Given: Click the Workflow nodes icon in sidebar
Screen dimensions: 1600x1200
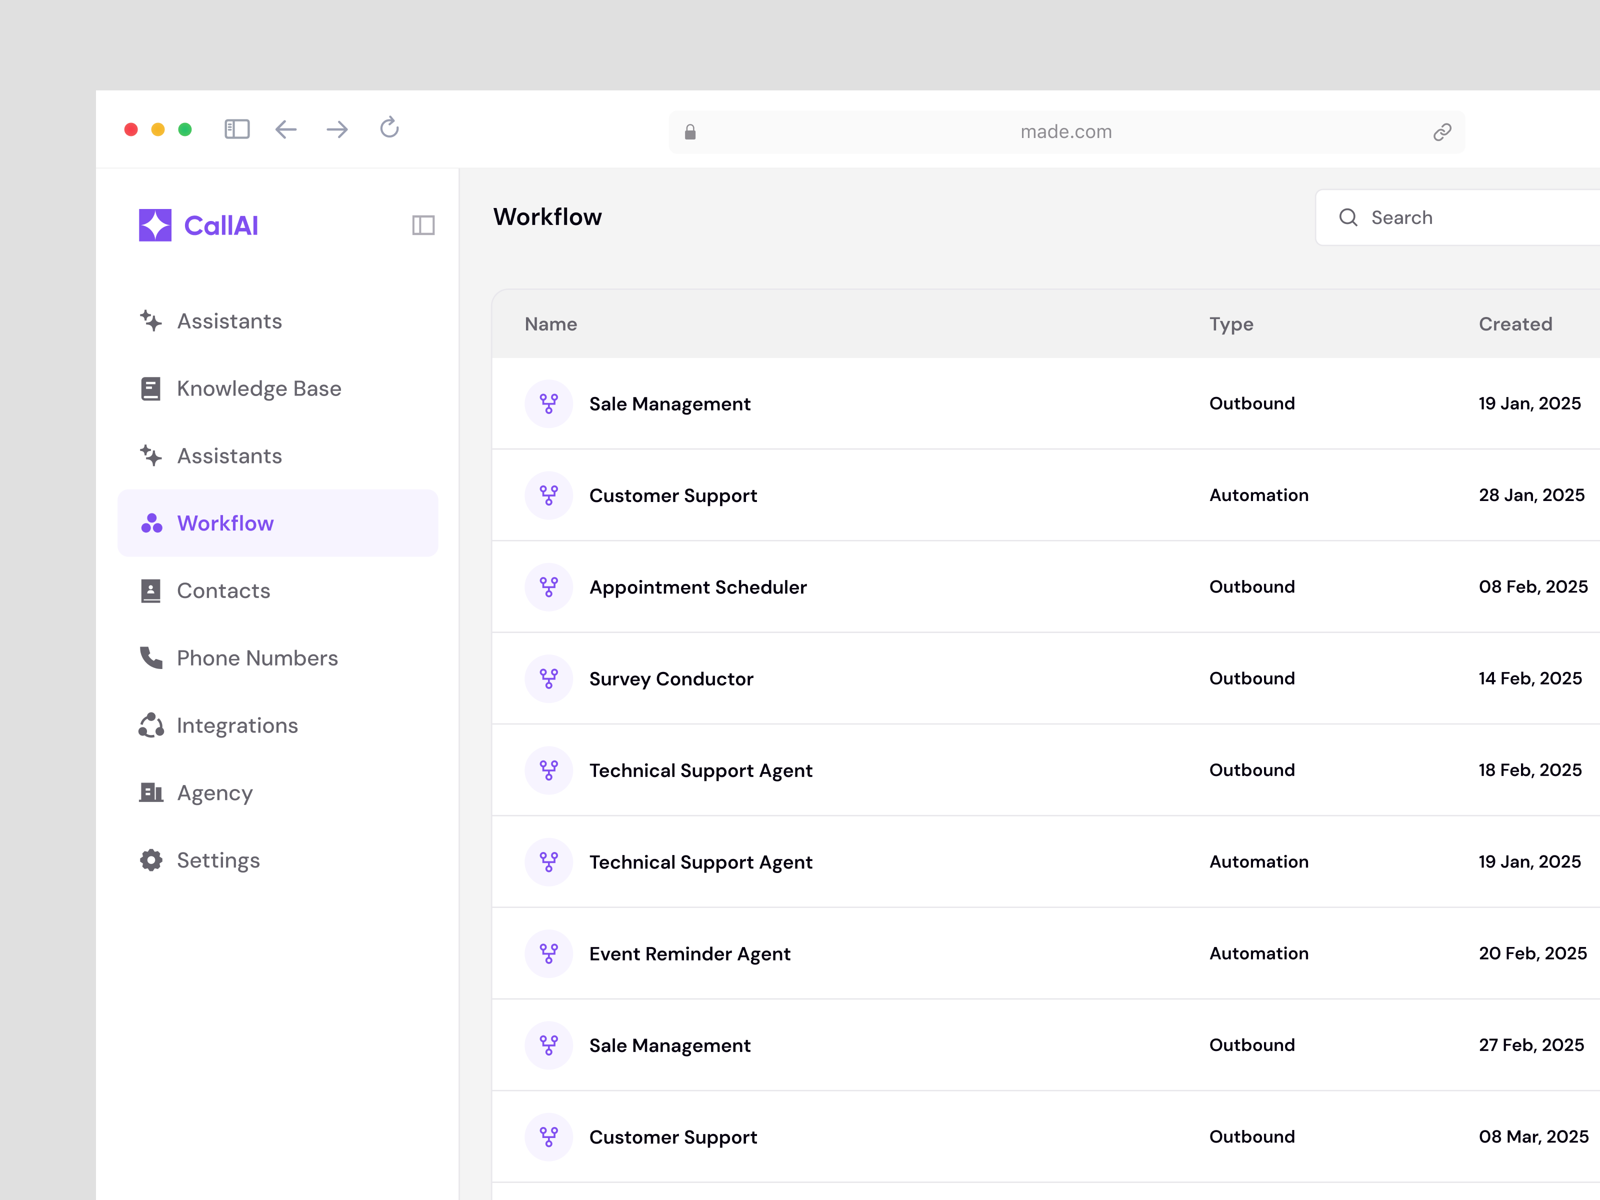Looking at the screenshot, I should pyautogui.click(x=151, y=523).
